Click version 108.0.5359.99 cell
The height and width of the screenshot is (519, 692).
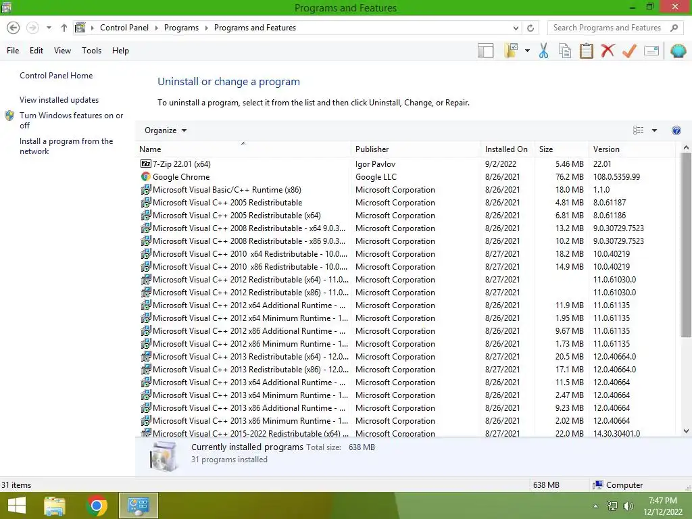click(x=616, y=176)
